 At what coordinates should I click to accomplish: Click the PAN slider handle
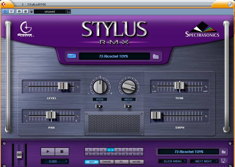pos(51,115)
